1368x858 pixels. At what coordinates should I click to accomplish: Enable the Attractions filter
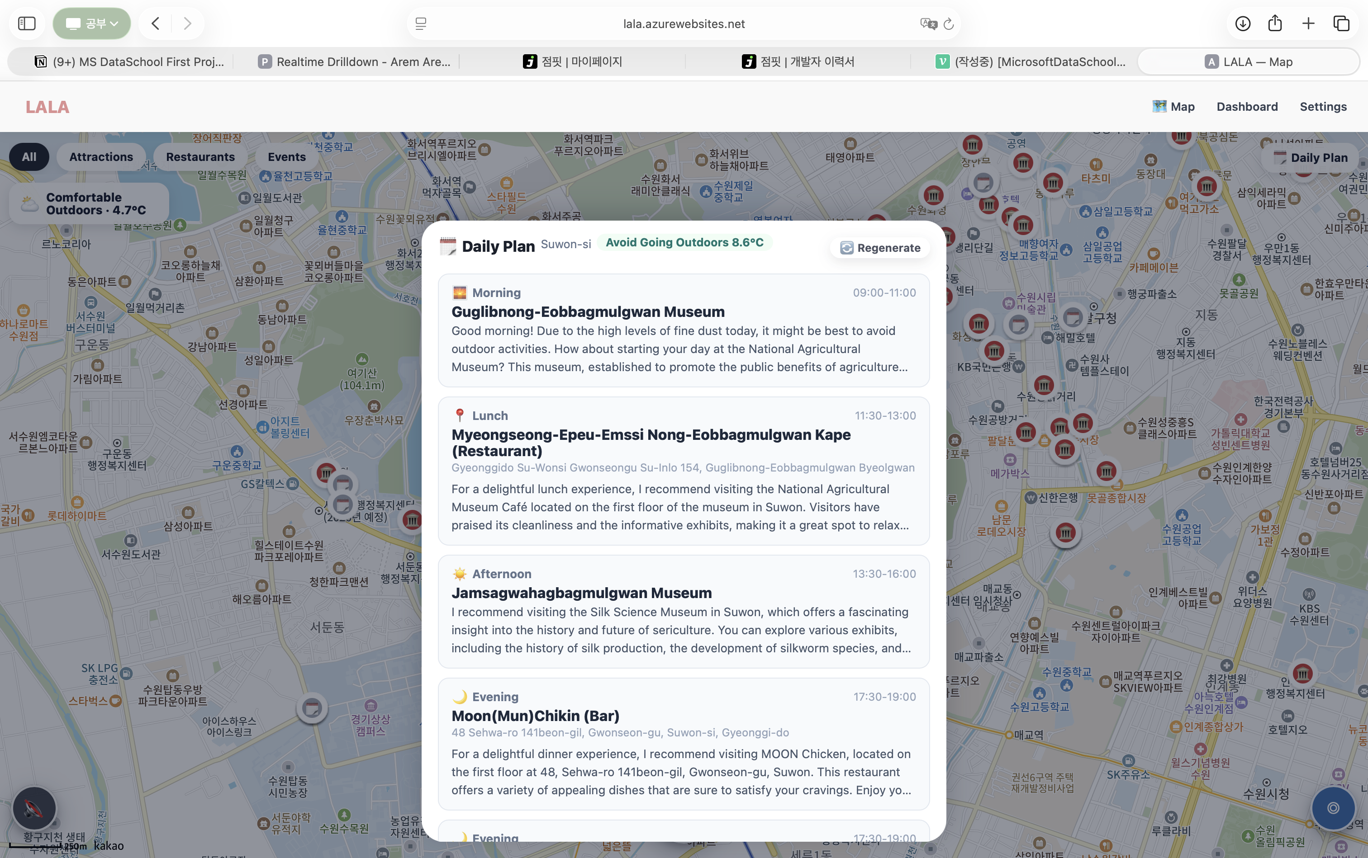(x=101, y=157)
